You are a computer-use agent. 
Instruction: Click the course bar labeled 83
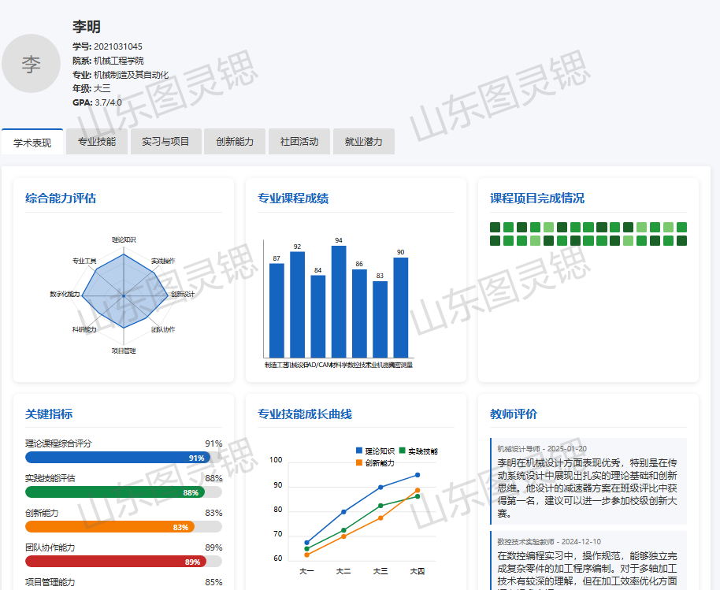pyautogui.click(x=380, y=319)
